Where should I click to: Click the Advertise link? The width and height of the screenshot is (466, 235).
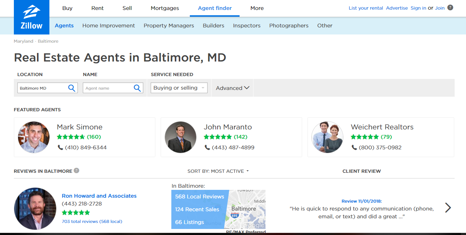(397, 8)
